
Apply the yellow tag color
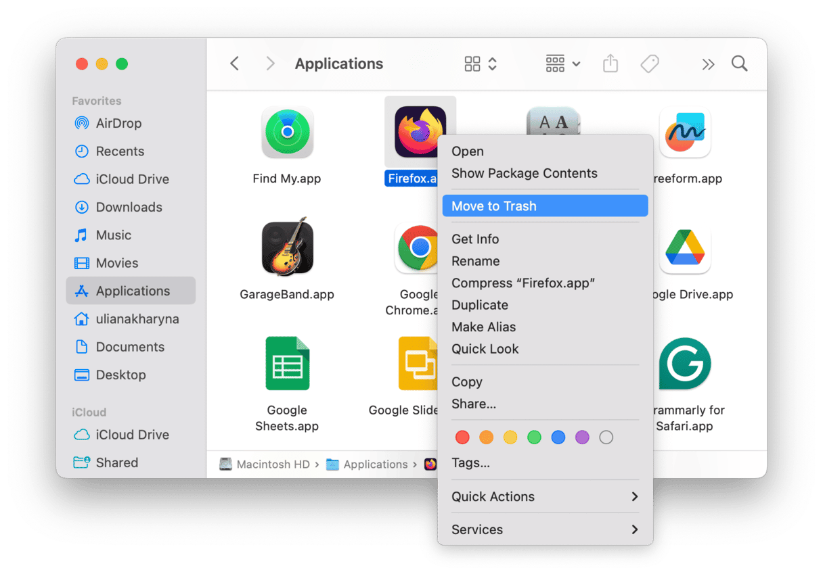point(510,437)
